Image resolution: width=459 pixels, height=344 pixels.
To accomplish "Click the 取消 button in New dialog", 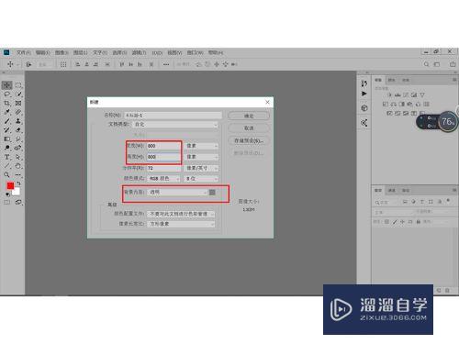I will point(249,128).
